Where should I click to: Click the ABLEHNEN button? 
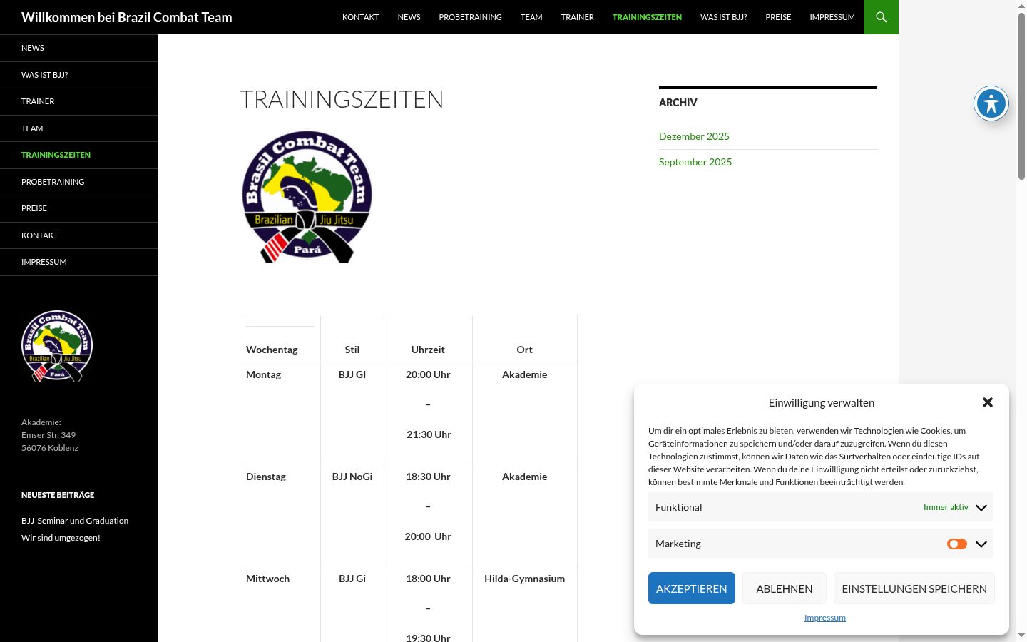tap(784, 588)
